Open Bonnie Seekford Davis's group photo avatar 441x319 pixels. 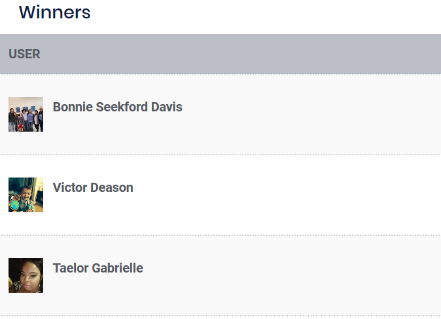coord(26,115)
